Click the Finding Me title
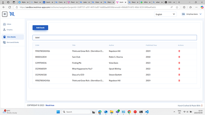 coord(77,63)
